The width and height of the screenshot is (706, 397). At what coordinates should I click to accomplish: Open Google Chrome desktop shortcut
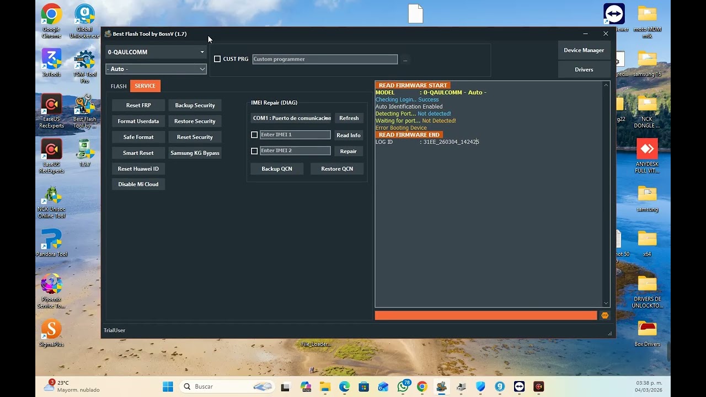point(51,21)
